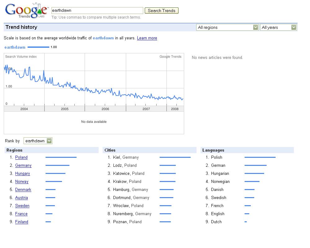Expand the All years dropdown

278,27
